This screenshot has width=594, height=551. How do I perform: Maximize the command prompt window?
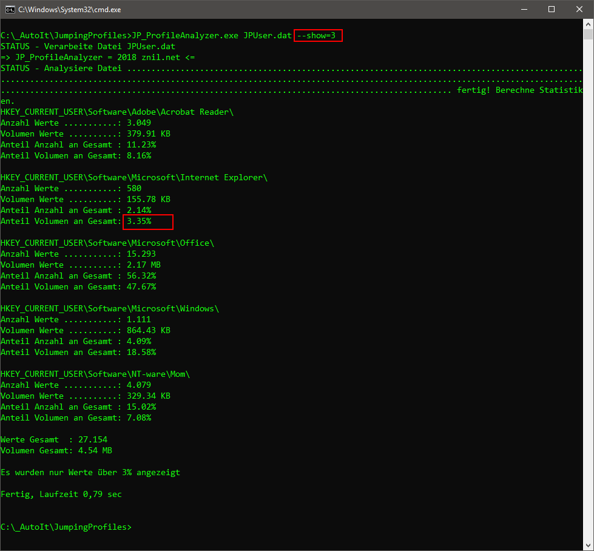551,9
